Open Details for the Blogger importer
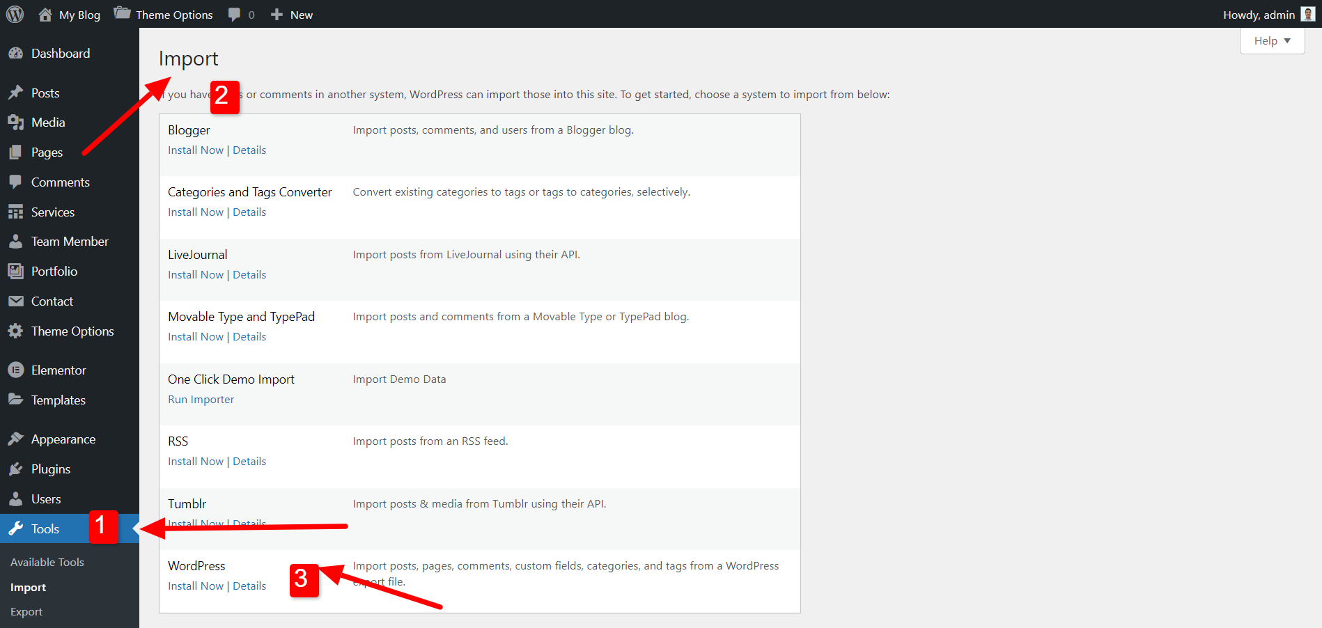1322x628 pixels. [x=249, y=150]
